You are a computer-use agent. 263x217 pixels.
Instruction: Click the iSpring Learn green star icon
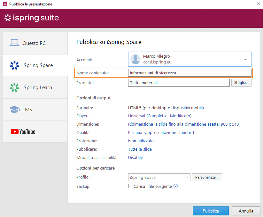click(x=14, y=88)
